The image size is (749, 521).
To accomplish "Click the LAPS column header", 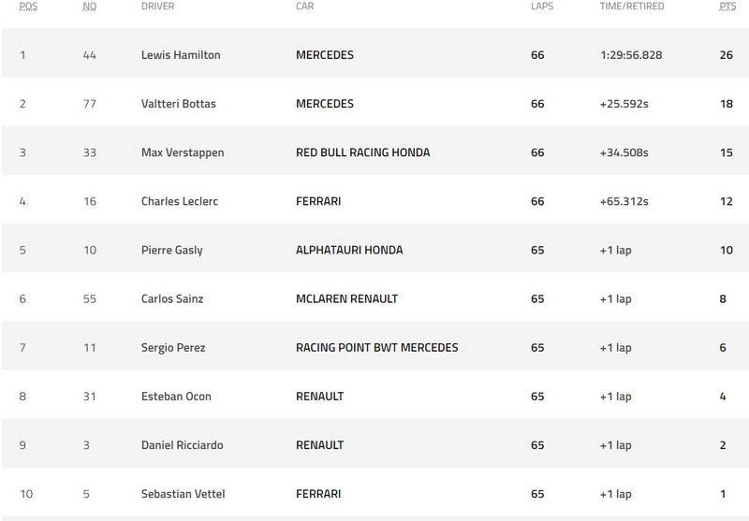I will click(541, 7).
